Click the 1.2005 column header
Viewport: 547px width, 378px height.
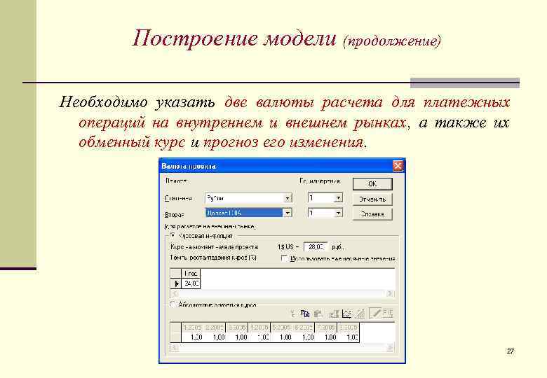coord(193,328)
